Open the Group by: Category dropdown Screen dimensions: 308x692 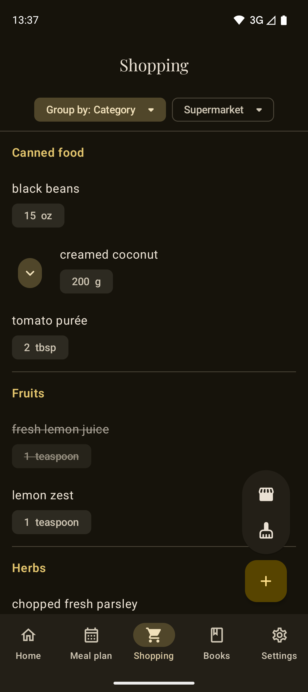[100, 110]
